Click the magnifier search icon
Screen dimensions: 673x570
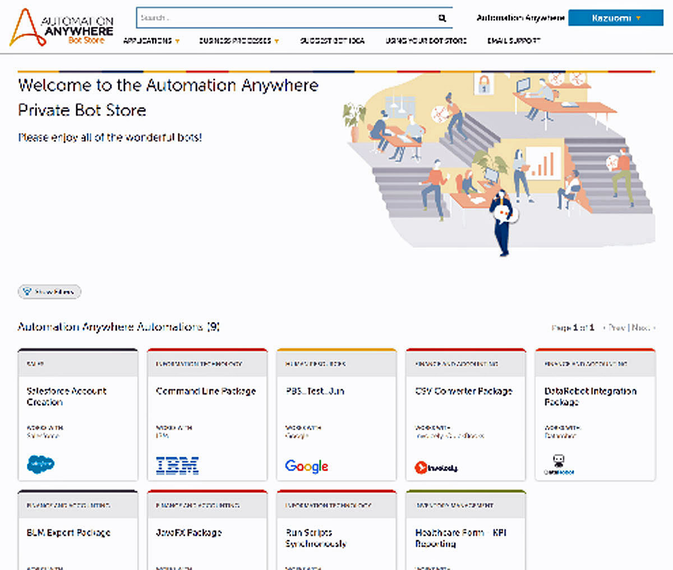tap(442, 19)
